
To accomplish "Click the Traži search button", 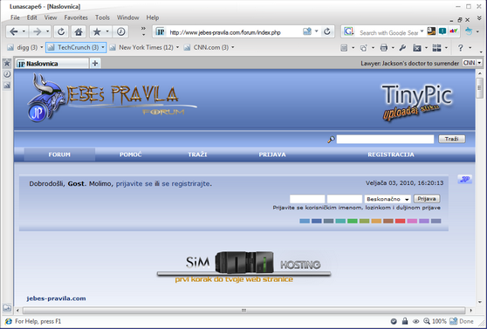I will [451, 139].
